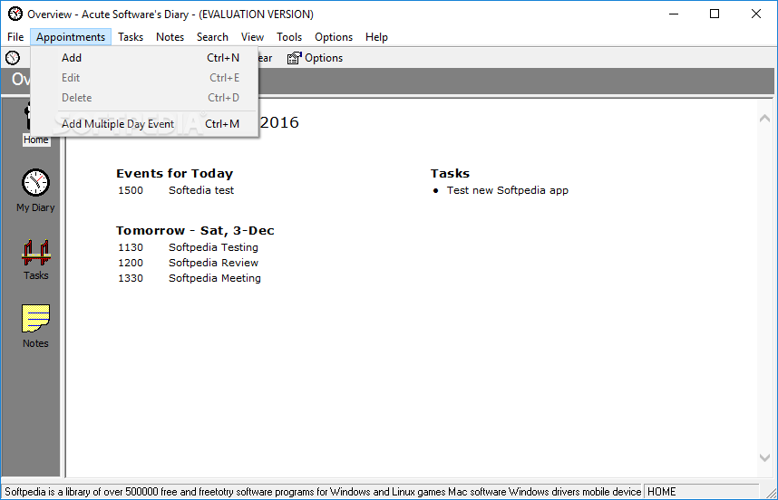This screenshot has height=500, width=778.
Task: Open the Options toolbar button
Action: coord(315,58)
